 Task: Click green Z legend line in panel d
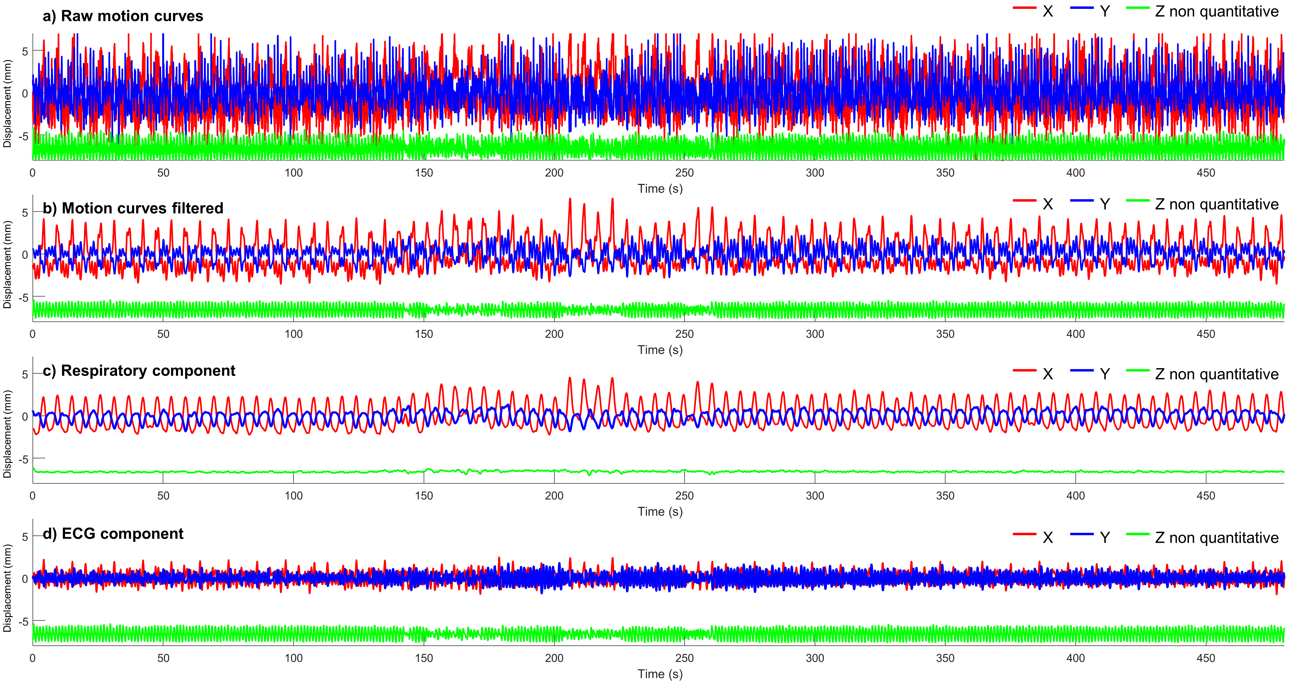(x=1138, y=534)
